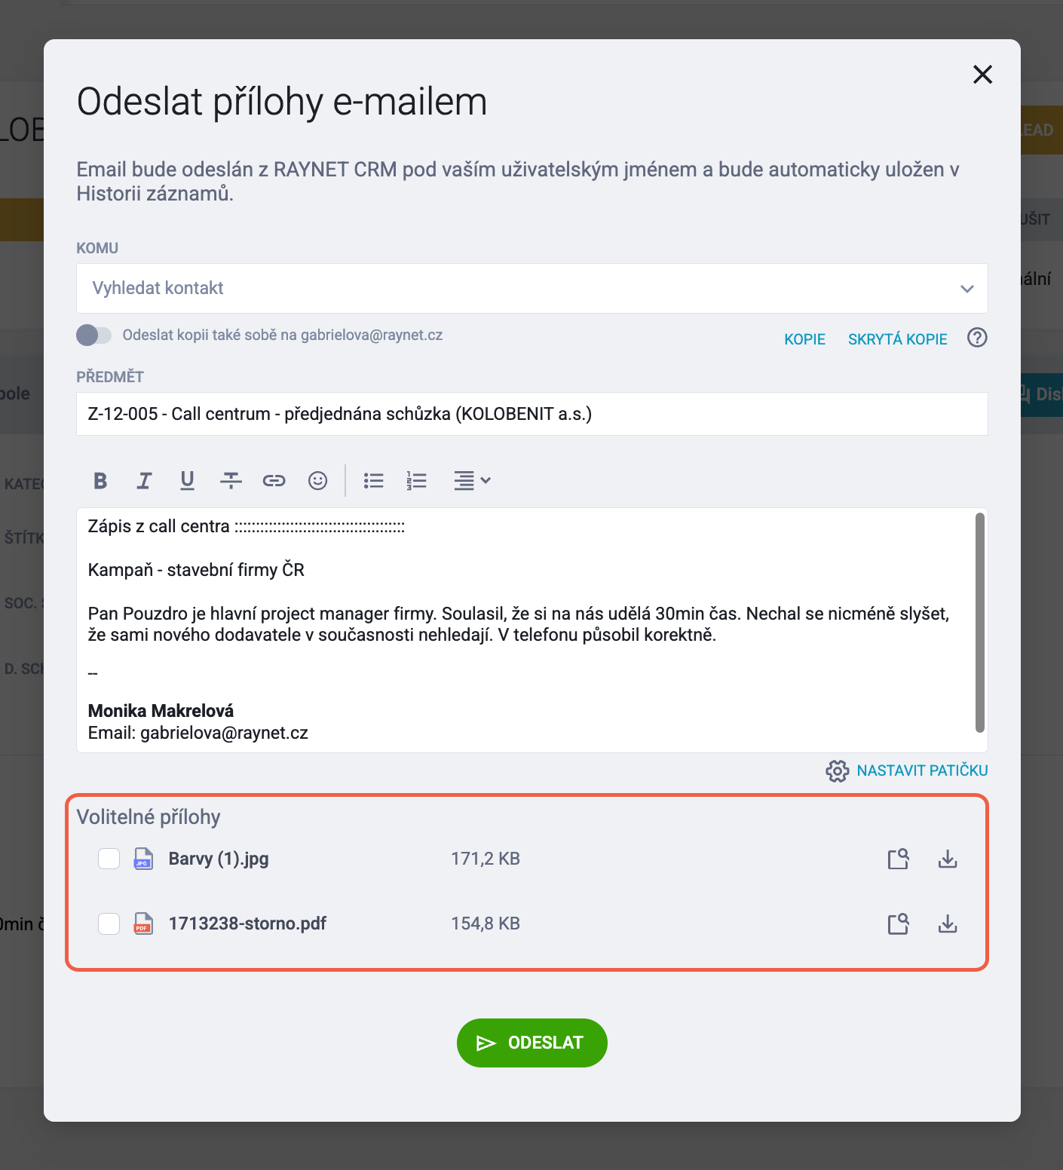1063x1170 pixels.
Task: Open help icon next to Skrytá kopie
Action: 977,338
